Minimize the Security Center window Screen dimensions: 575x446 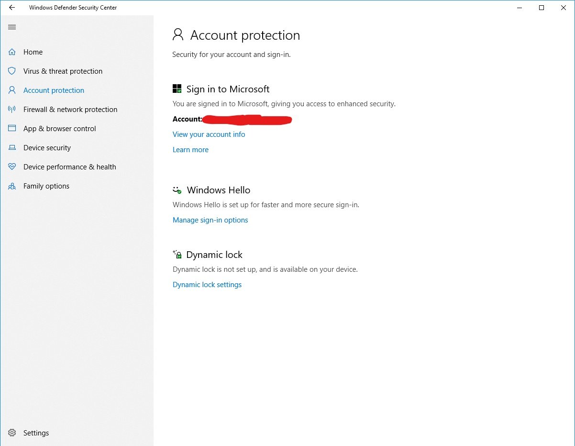(520, 8)
